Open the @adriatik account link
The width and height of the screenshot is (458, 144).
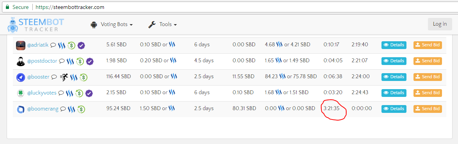pyautogui.click(x=38, y=45)
